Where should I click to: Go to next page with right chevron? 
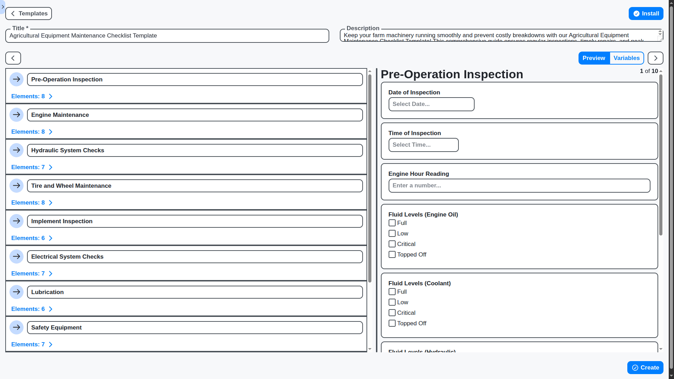(x=655, y=58)
